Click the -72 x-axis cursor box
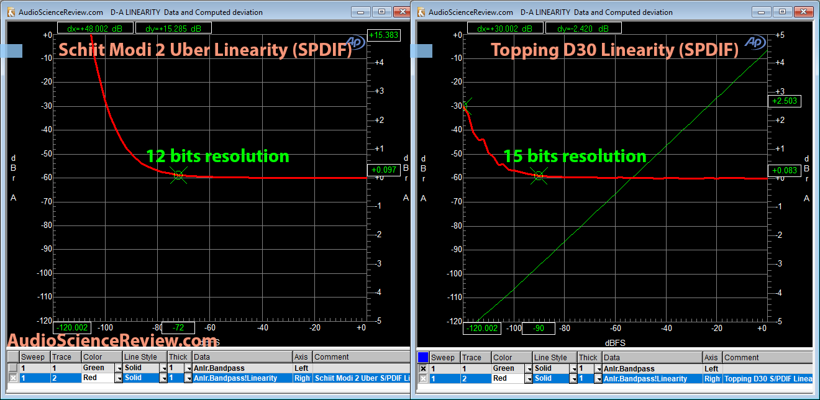The height and width of the screenshot is (400, 820). 178,328
